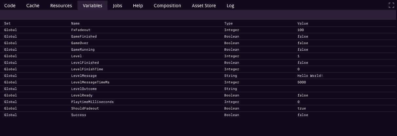397x136 pixels.
Task: Click the fullscreen expand icon
Action: click(391, 5)
